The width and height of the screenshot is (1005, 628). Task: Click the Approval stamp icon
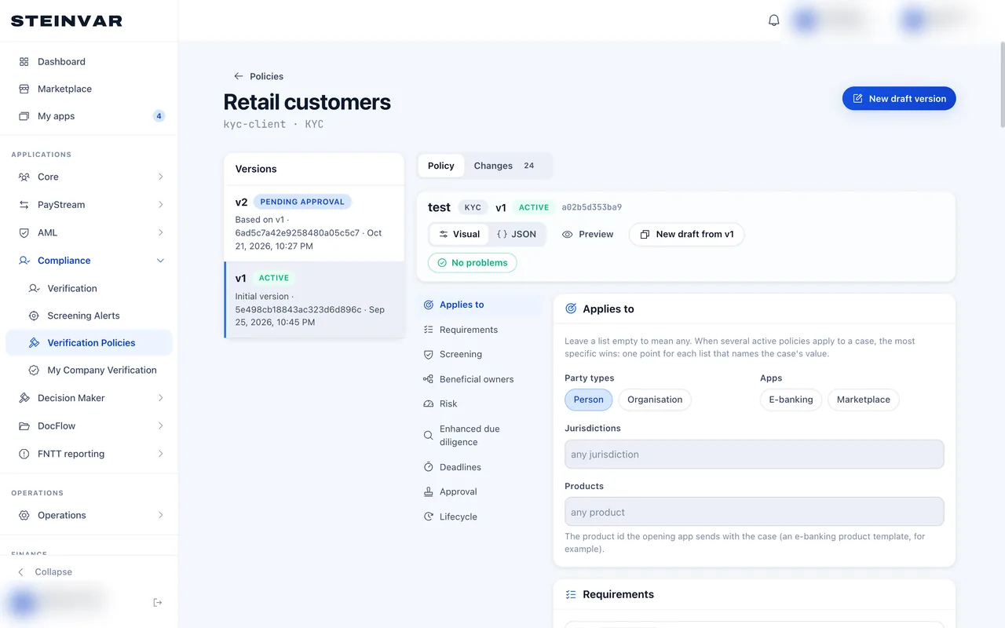coord(428,491)
